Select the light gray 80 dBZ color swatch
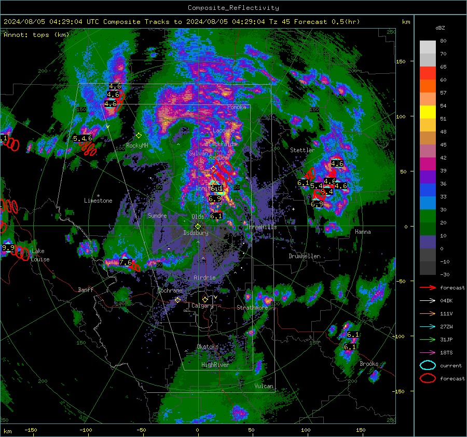This screenshot has height=437, width=467. (x=428, y=47)
